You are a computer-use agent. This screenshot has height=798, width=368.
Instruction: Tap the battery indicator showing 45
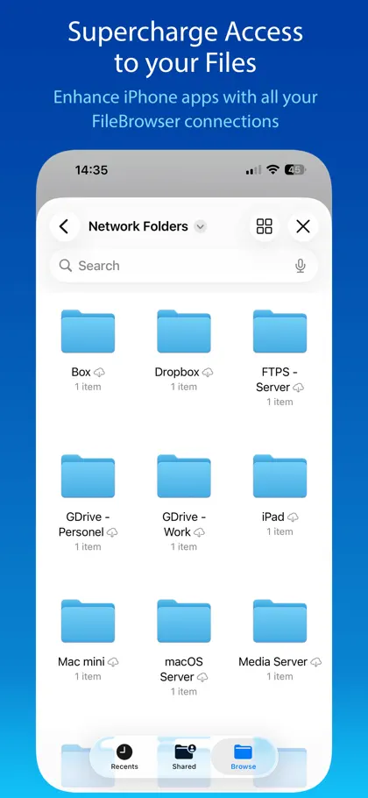(296, 170)
